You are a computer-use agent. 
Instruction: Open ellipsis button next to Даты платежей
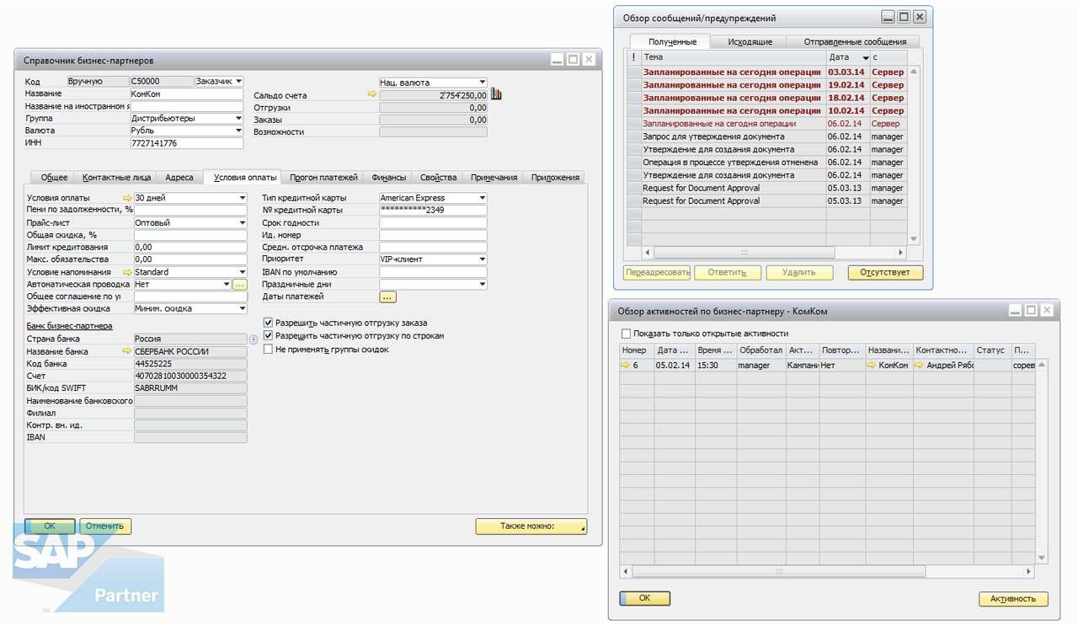(388, 296)
